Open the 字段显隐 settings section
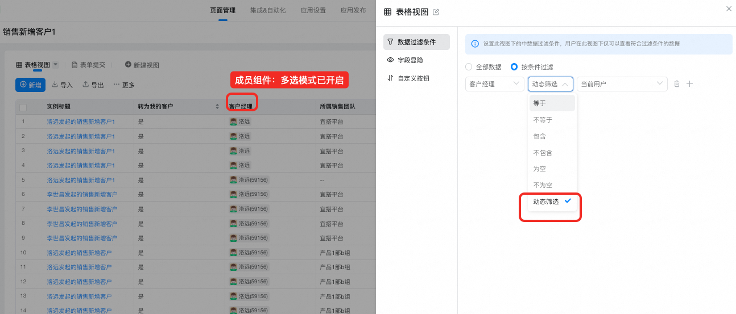Viewport: 736px width, 314px height. [410, 60]
